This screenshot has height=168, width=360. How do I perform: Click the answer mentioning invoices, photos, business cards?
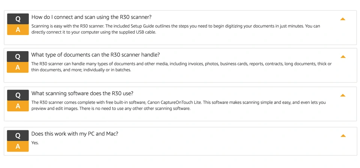181,67
